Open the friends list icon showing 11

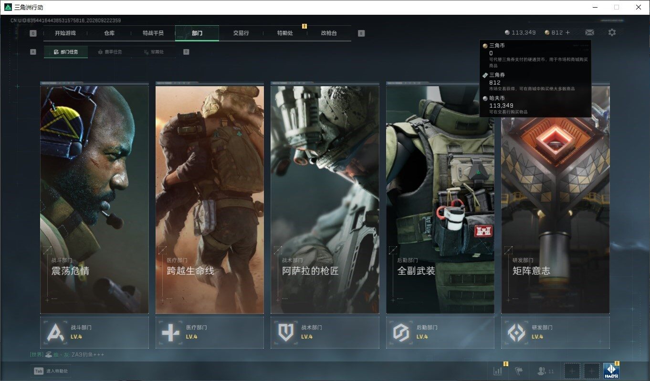click(x=545, y=371)
